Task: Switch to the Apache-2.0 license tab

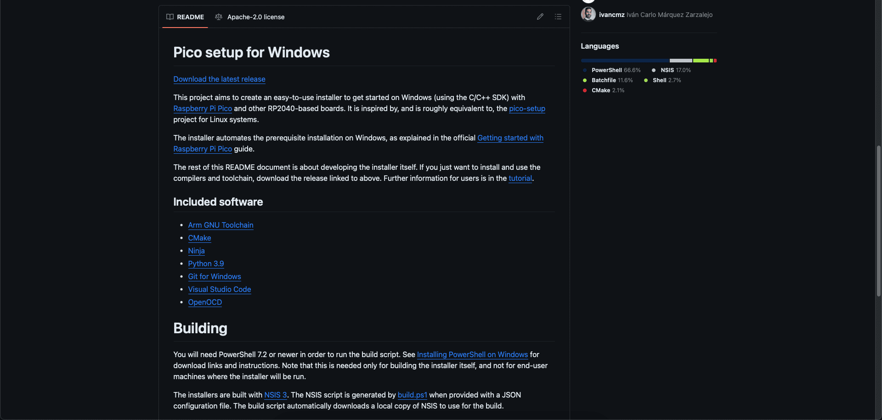Action: click(250, 17)
